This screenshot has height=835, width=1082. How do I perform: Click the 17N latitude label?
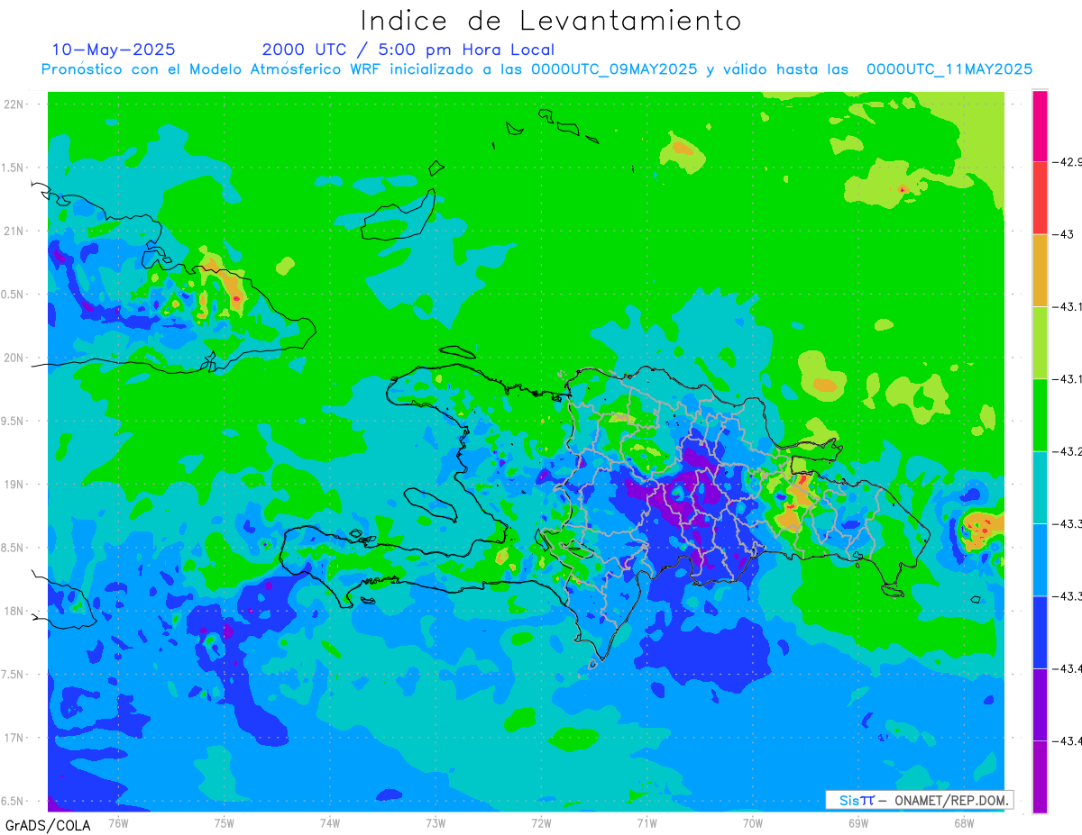14,738
